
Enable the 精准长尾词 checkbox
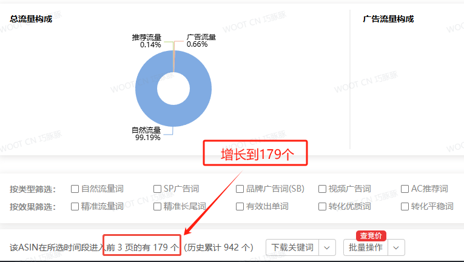[158, 207]
